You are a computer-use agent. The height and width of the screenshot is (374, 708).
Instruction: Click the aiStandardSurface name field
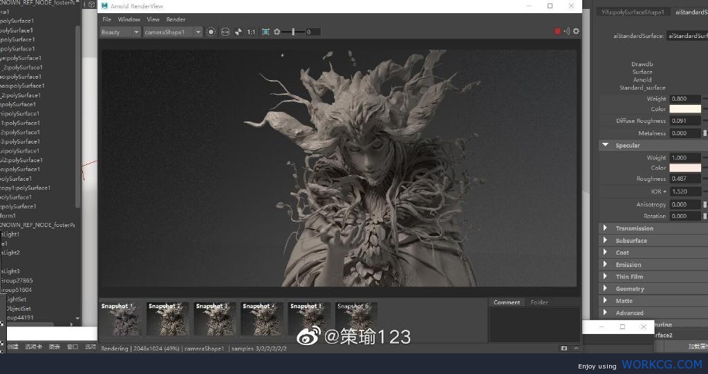click(x=687, y=36)
